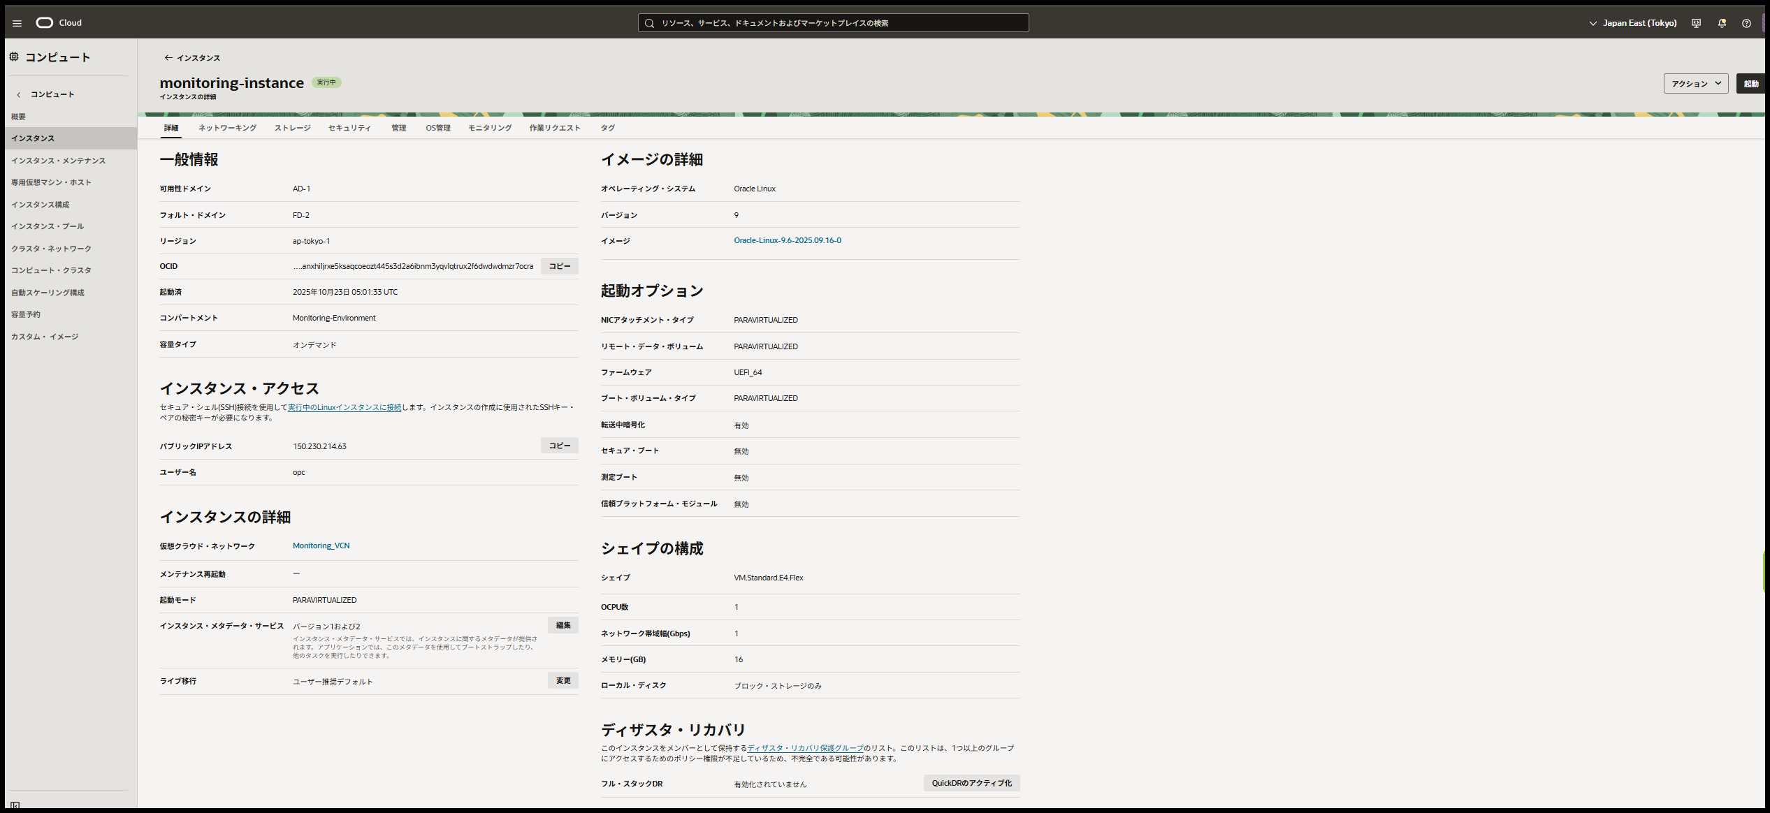The image size is (1770, 813).
Task: Open the hamburger navigation menu
Action: 17,23
